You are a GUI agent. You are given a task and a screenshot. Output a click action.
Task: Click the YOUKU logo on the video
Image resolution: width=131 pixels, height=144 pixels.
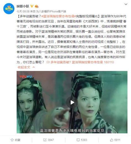pyautogui.click(x=26, y=76)
